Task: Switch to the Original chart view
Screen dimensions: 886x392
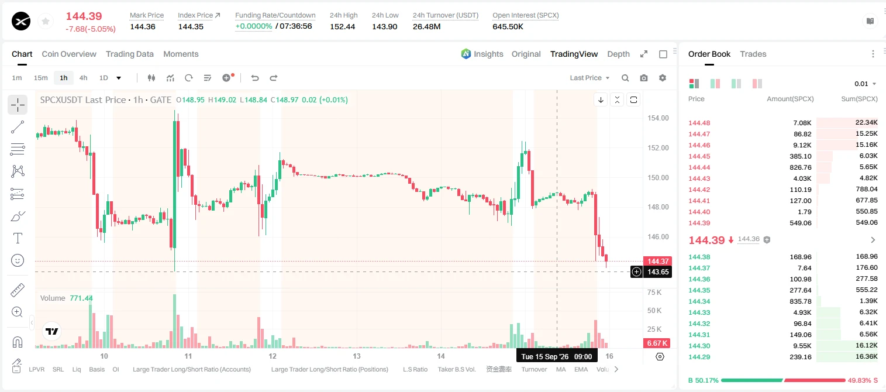Action: (x=526, y=54)
